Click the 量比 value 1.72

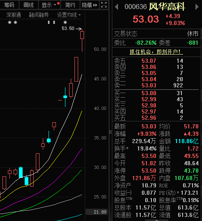pyautogui.click(x=193, y=148)
